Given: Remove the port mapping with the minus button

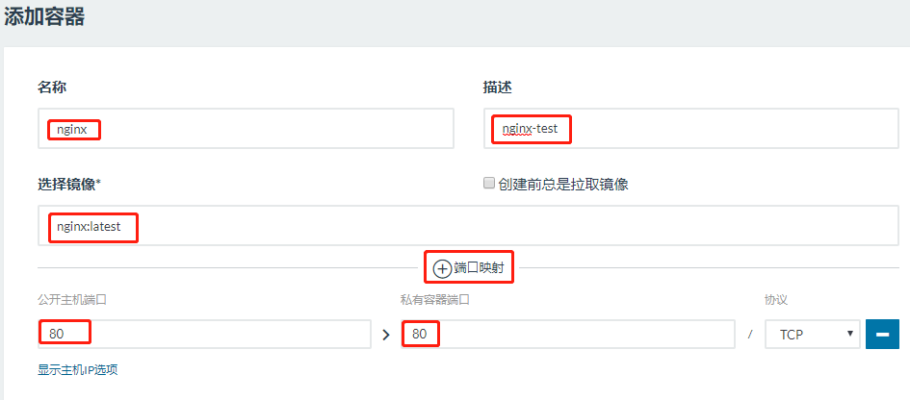Looking at the screenshot, I should 882,334.
